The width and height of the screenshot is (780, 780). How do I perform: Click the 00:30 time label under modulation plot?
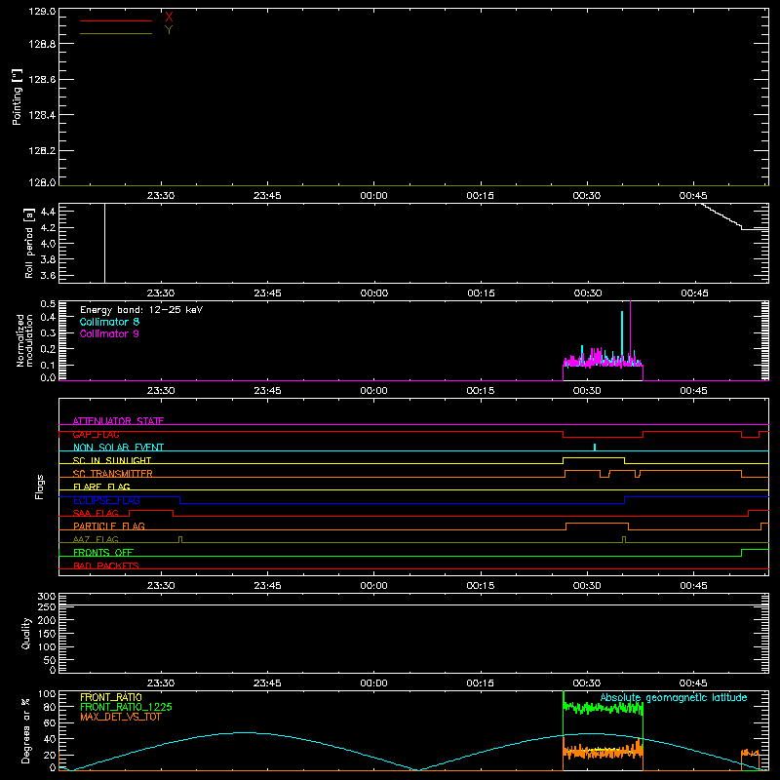(587, 391)
